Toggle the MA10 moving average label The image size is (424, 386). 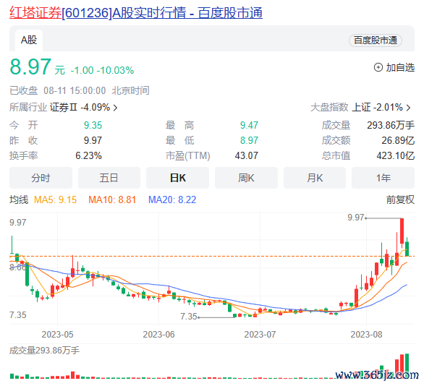(x=112, y=200)
